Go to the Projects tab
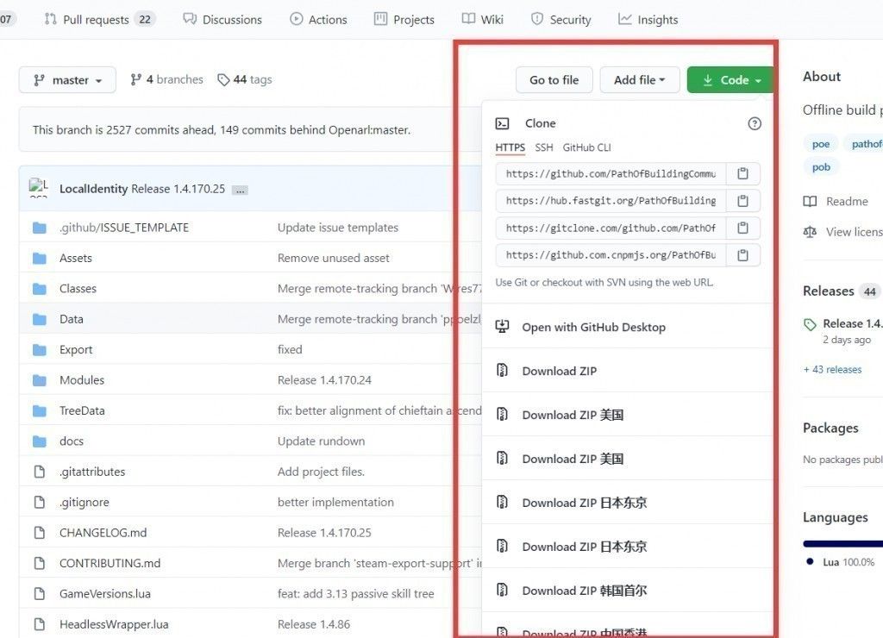Screen dimensions: 883x638 [x=404, y=20]
